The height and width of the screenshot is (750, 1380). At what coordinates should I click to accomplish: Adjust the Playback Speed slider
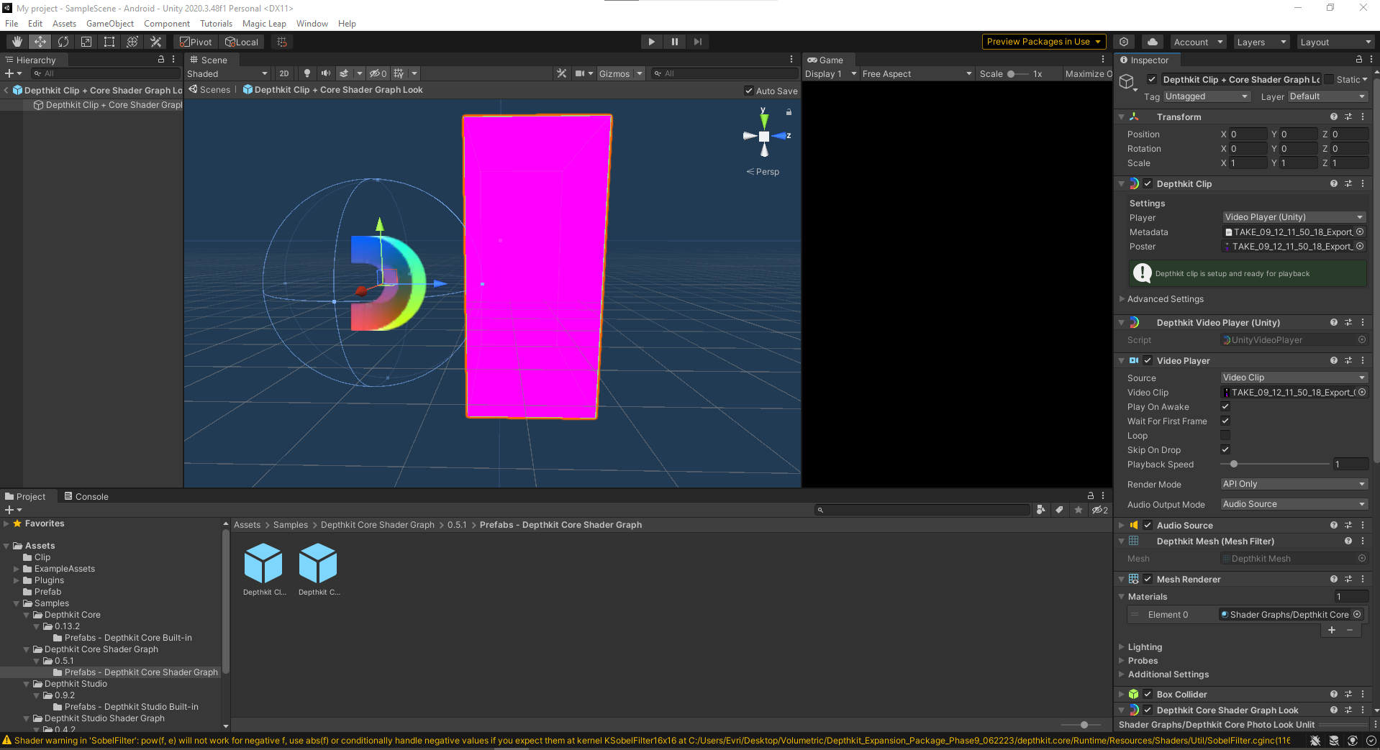coord(1234,465)
